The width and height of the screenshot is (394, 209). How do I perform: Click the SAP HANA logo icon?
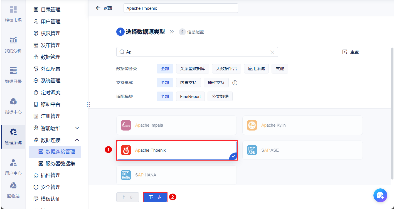[x=126, y=175]
